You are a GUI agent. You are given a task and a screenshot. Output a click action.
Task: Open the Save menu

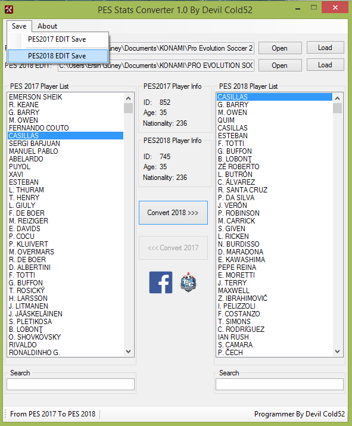click(19, 26)
